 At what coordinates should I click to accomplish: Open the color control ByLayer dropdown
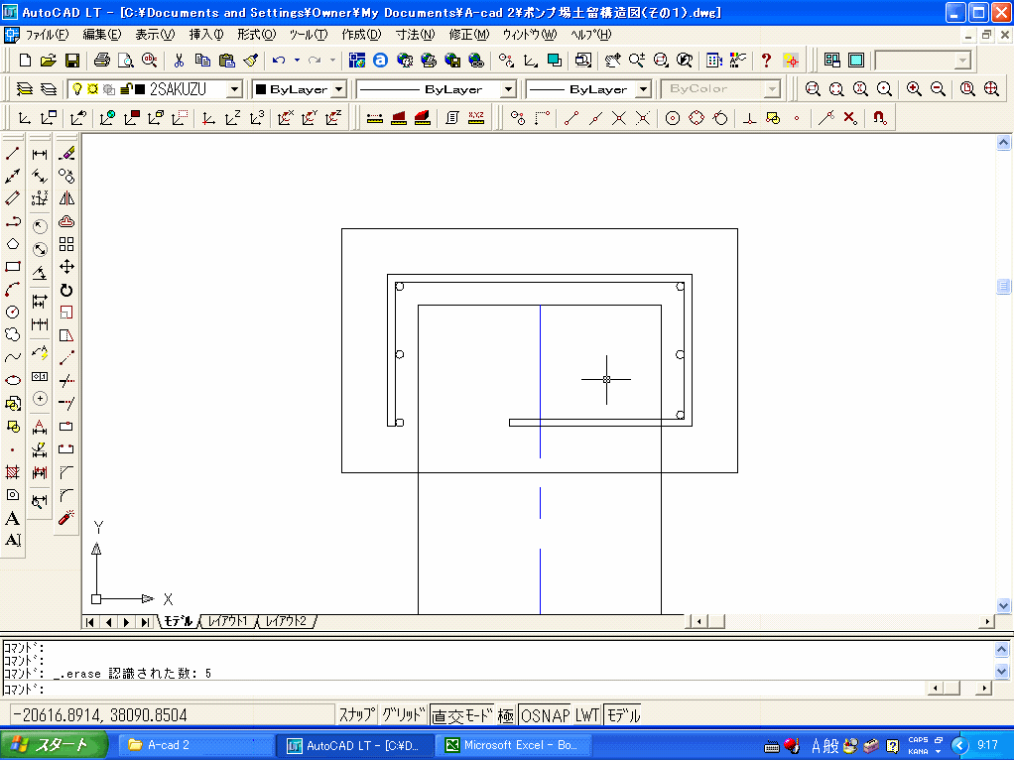pyautogui.click(x=339, y=88)
